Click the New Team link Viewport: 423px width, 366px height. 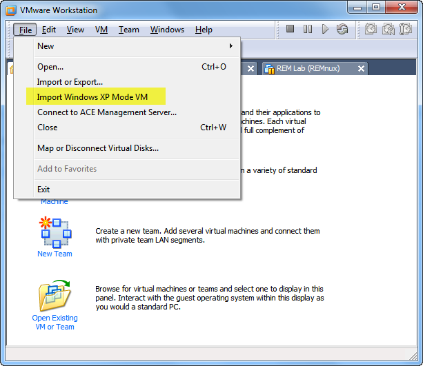[x=55, y=254]
